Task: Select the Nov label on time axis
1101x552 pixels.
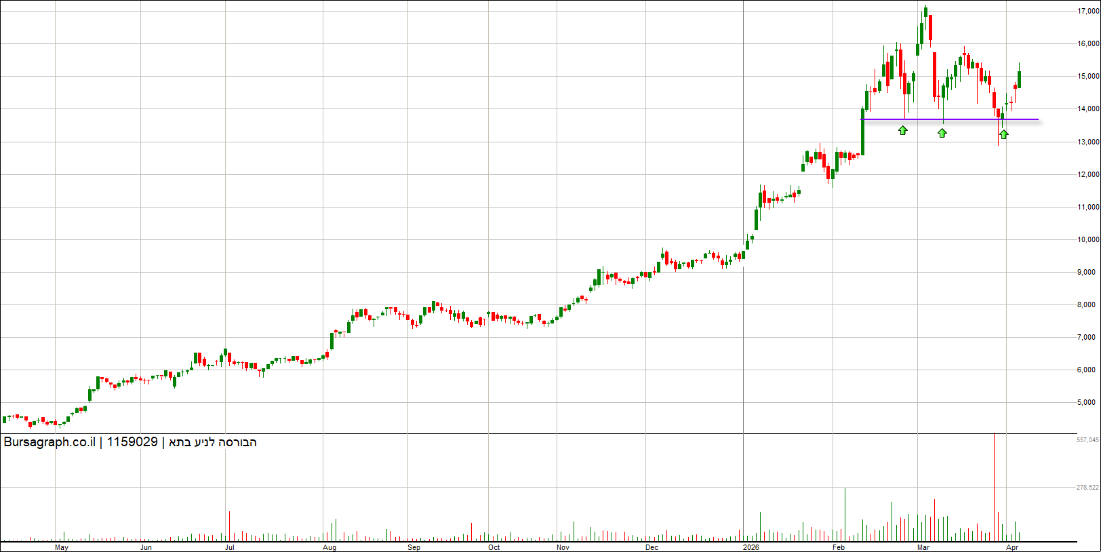Action: click(563, 547)
